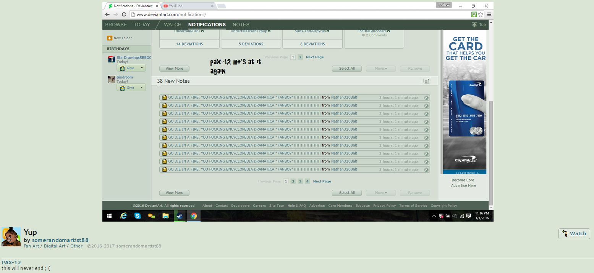
Task: Open the Capital One card advertisement
Action: 465,103
